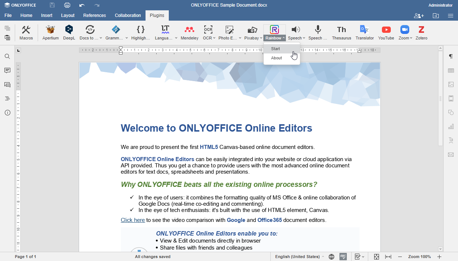Expand the Docs to Markdown plugin dropdown
The width and height of the screenshot is (458, 261).
click(x=101, y=38)
